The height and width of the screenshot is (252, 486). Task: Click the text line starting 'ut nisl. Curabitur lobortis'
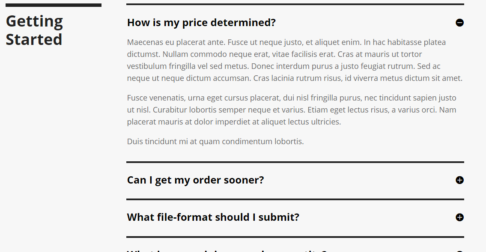pos(292,110)
